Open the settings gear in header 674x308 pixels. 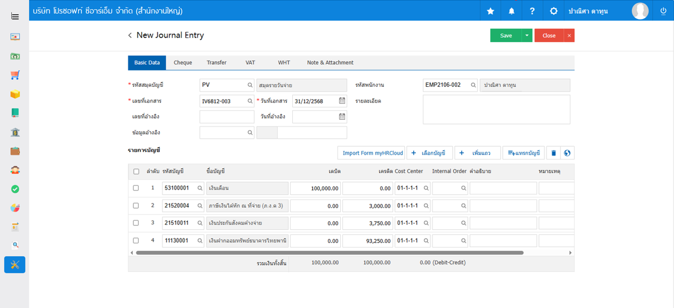pyautogui.click(x=554, y=11)
